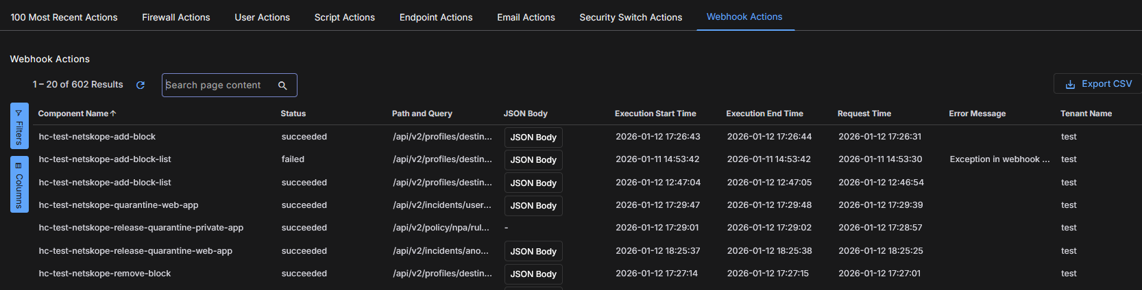Select the hc-test-netskope-release-quarantine-private-app row

coord(141,228)
